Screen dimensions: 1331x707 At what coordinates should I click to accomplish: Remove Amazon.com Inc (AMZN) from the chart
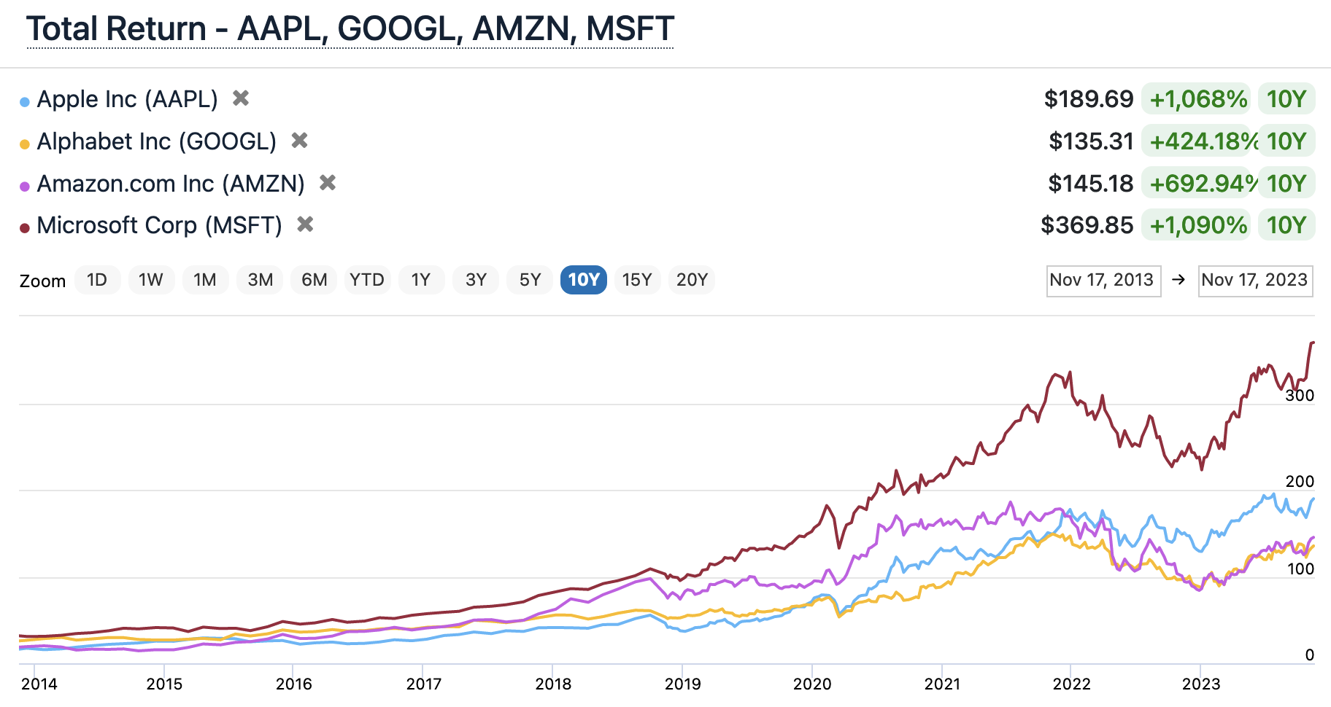click(x=328, y=183)
